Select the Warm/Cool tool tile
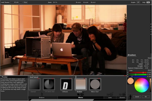Viewport: 152px width, 101px height. coord(95,84)
